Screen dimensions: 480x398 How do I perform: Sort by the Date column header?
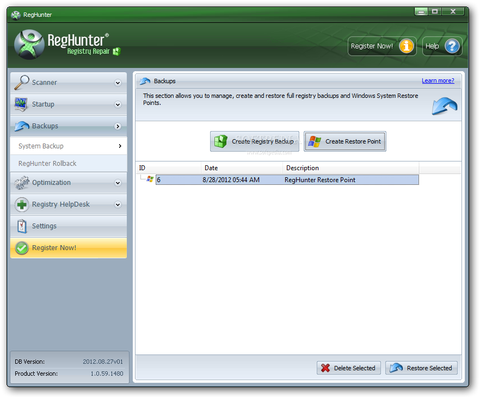(242, 168)
